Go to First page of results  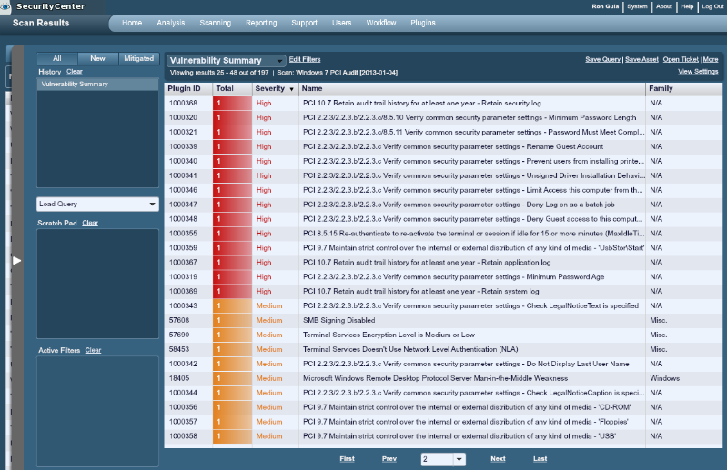[347, 459]
